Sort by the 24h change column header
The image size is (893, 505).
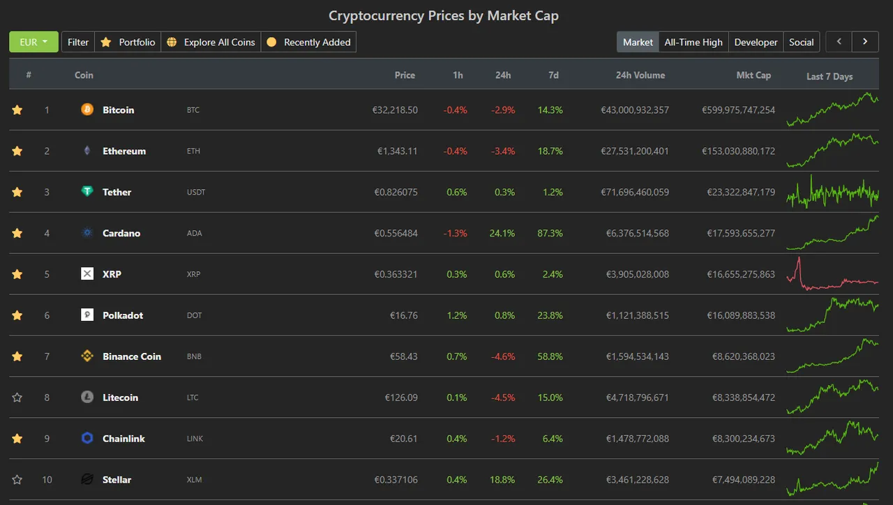point(504,75)
